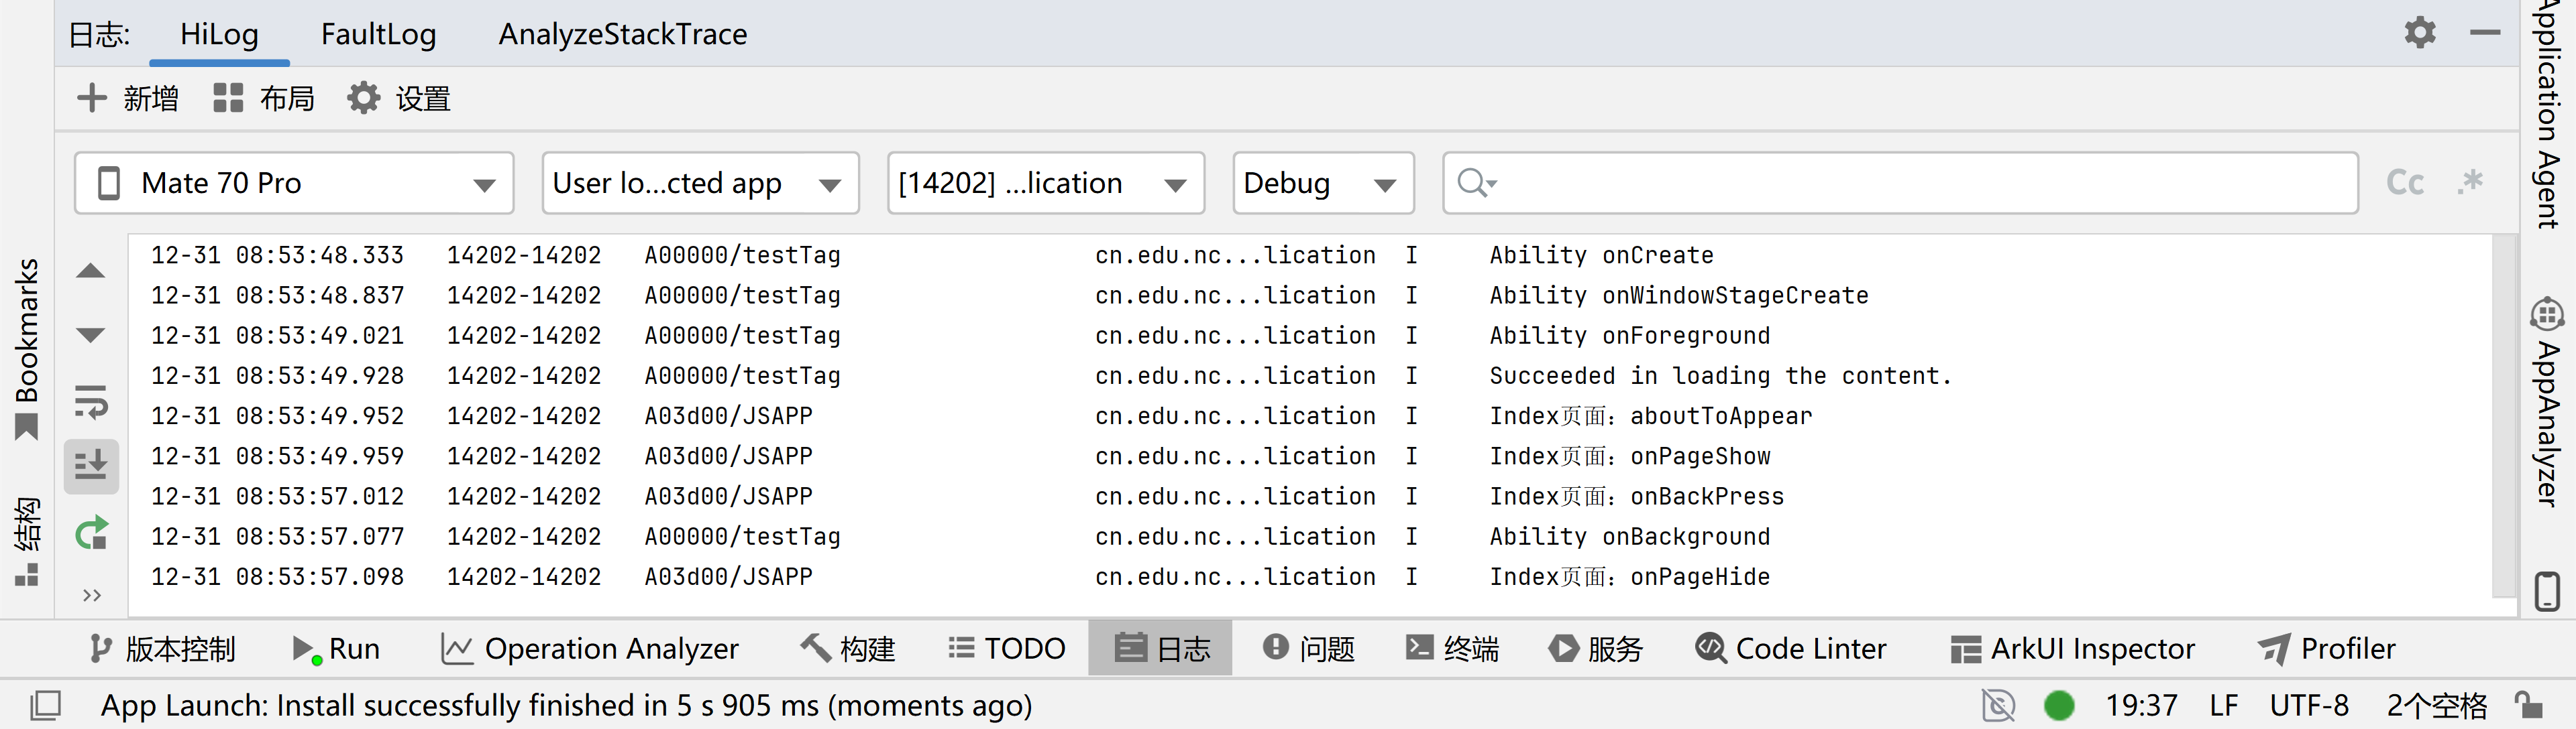
Task: Open Mate 70 Pro device dropdown
Action: (294, 183)
